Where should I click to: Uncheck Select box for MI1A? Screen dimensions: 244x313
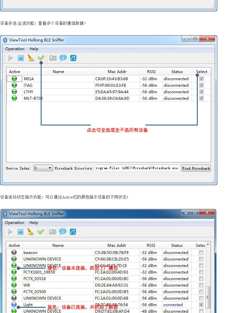202,79
